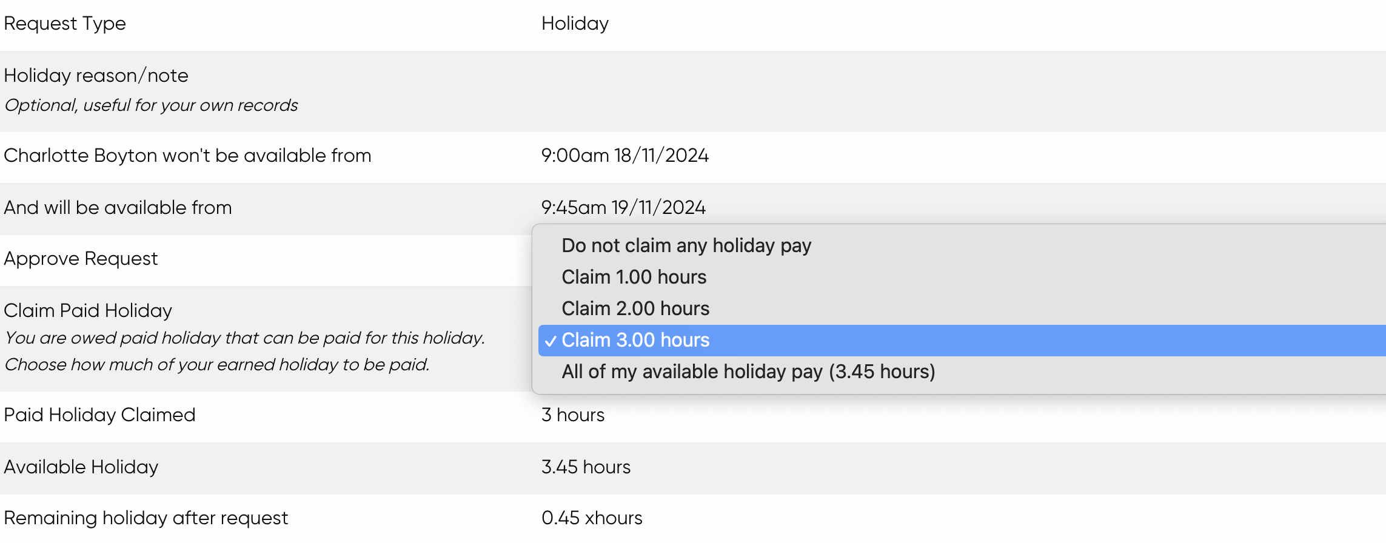
Task: Click the start time '9:00am 18/11/2024'
Action: coord(624,156)
